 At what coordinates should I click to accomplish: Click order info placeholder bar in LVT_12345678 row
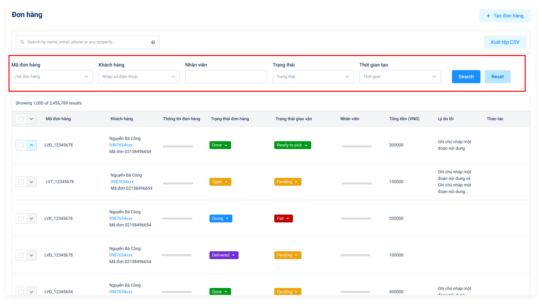point(178,183)
